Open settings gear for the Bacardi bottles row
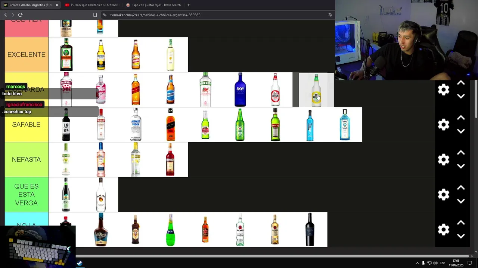This screenshot has height=268, width=478. click(x=444, y=230)
